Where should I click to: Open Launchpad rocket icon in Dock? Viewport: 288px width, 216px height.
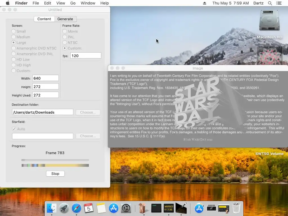[64, 208]
